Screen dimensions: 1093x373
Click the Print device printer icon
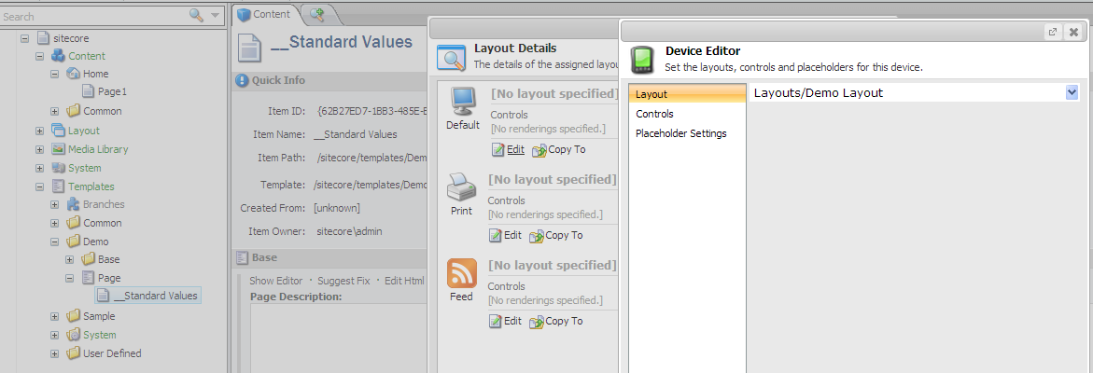point(461,186)
